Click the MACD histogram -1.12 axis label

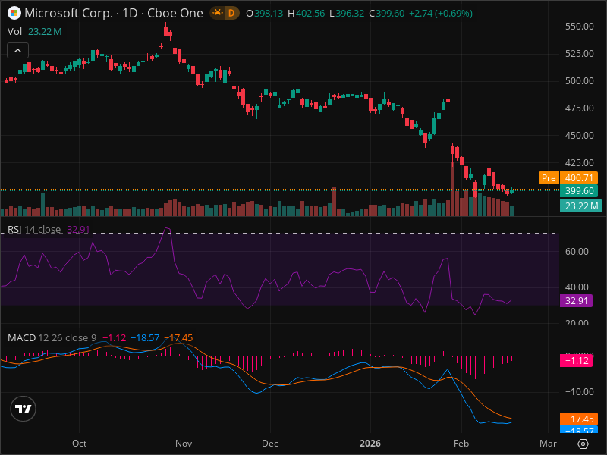point(576,361)
